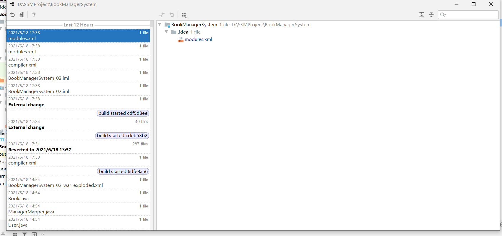Screen dimensions: 502x236
Task: Click the 'Last 12 Hours' group header
Action: (78, 25)
